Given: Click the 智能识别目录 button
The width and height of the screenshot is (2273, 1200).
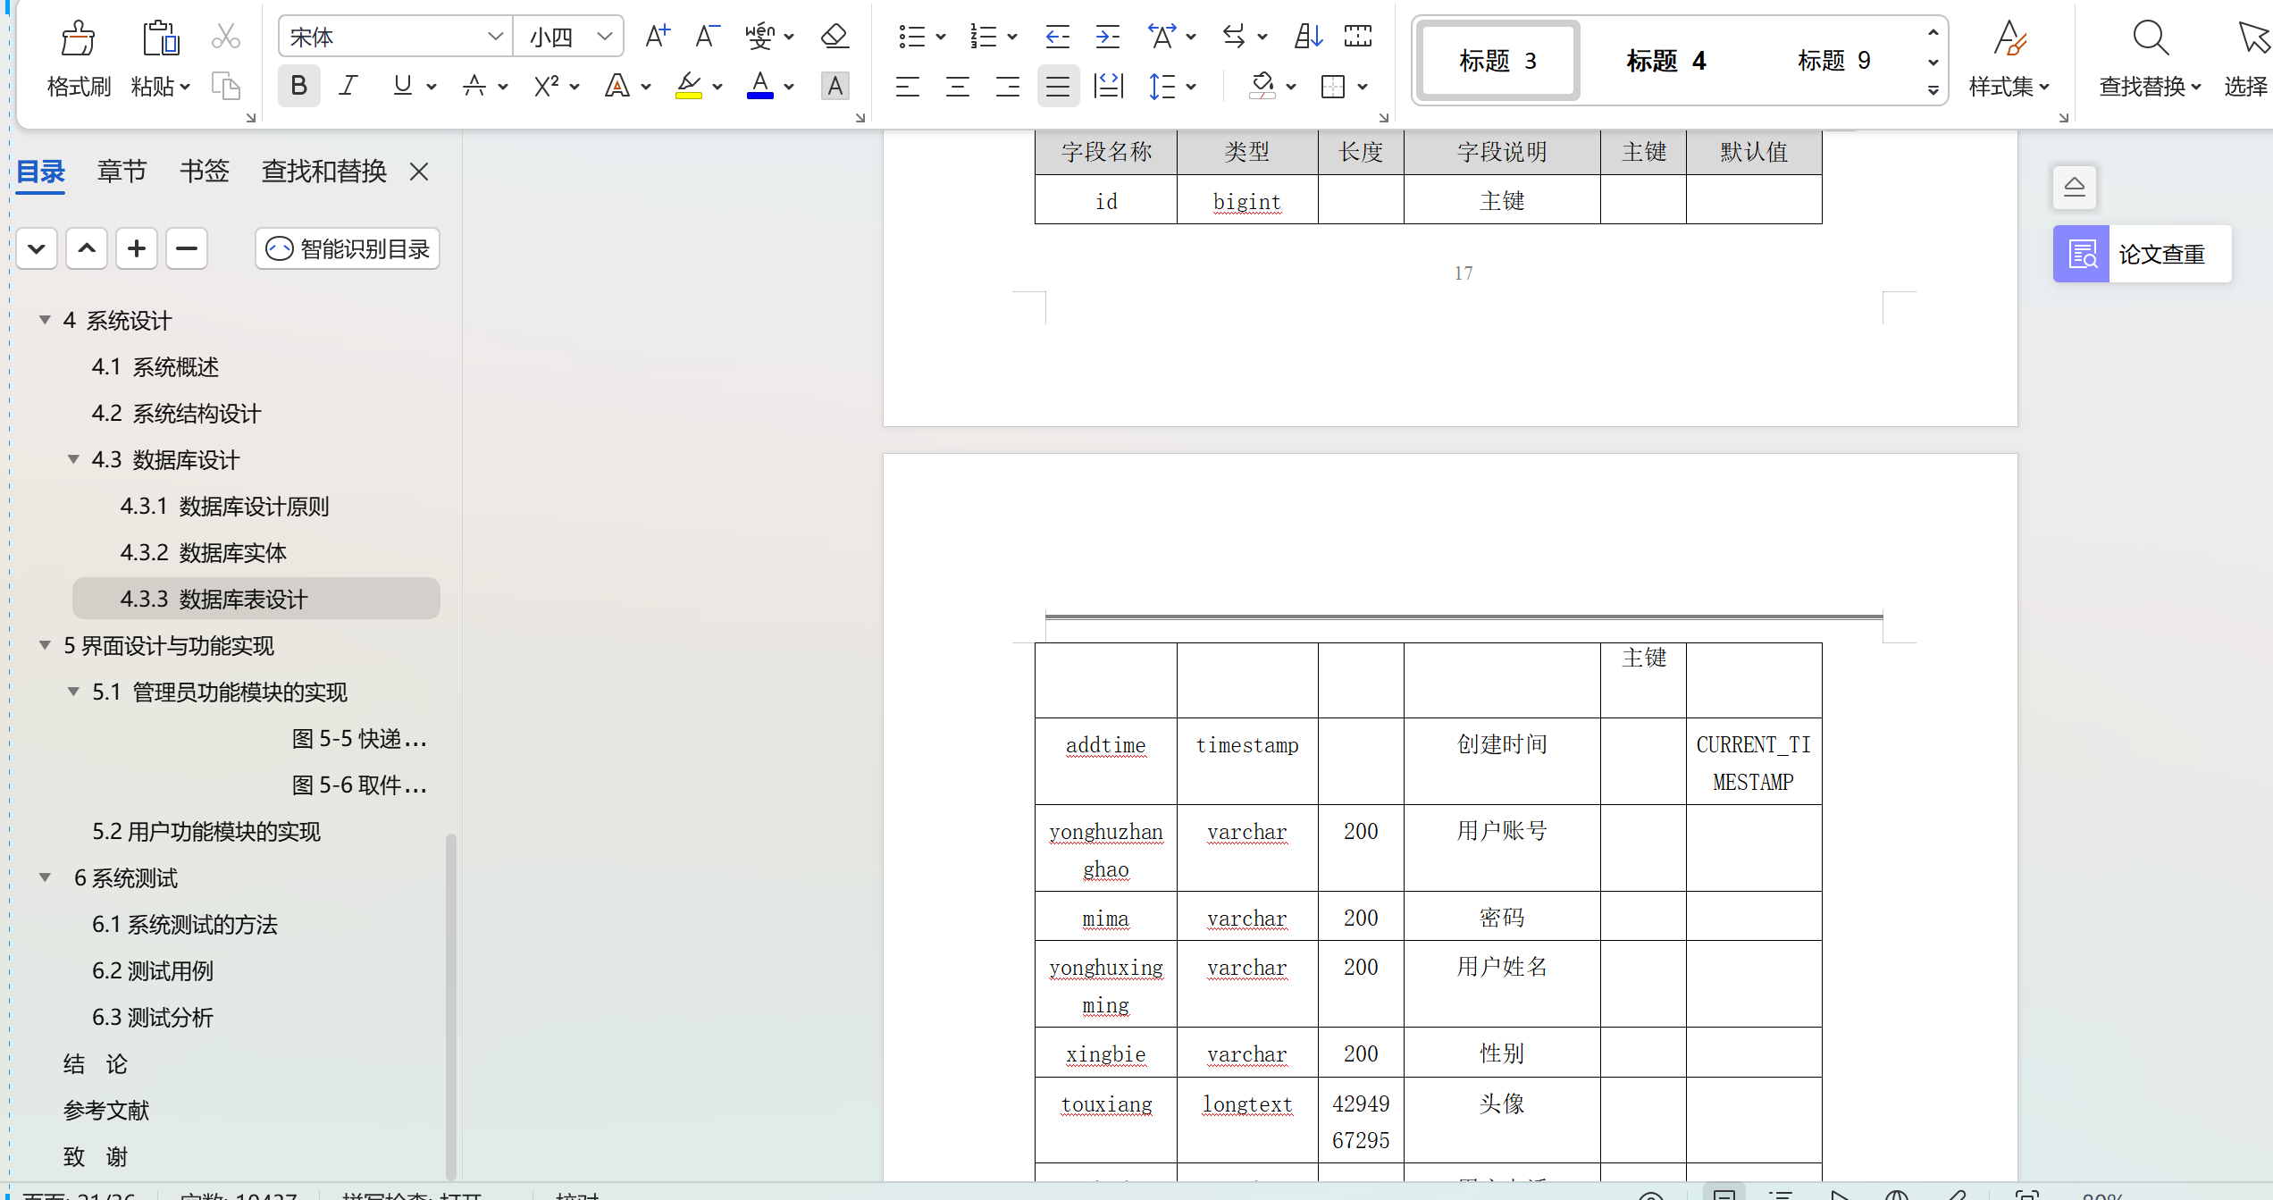Looking at the screenshot, I should point(348,249).
